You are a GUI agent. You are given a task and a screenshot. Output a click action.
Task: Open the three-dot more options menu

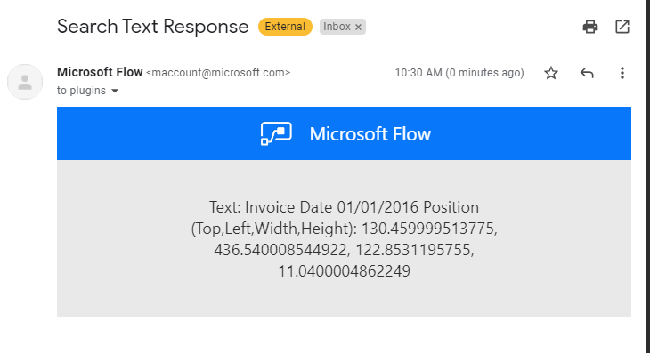tap(622, 73)
